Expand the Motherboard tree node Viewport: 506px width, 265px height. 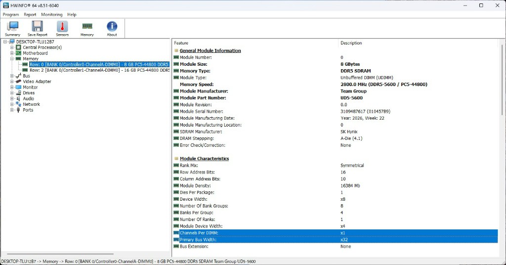point(12,53)
